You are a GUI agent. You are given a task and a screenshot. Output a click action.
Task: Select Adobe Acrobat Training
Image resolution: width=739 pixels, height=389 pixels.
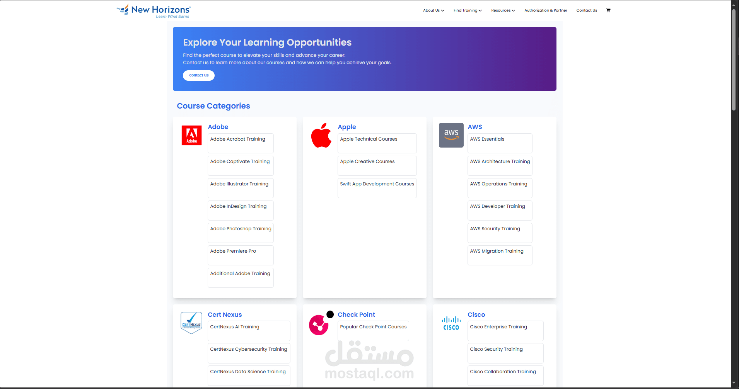pyautogui.click(x=241, y=143)
